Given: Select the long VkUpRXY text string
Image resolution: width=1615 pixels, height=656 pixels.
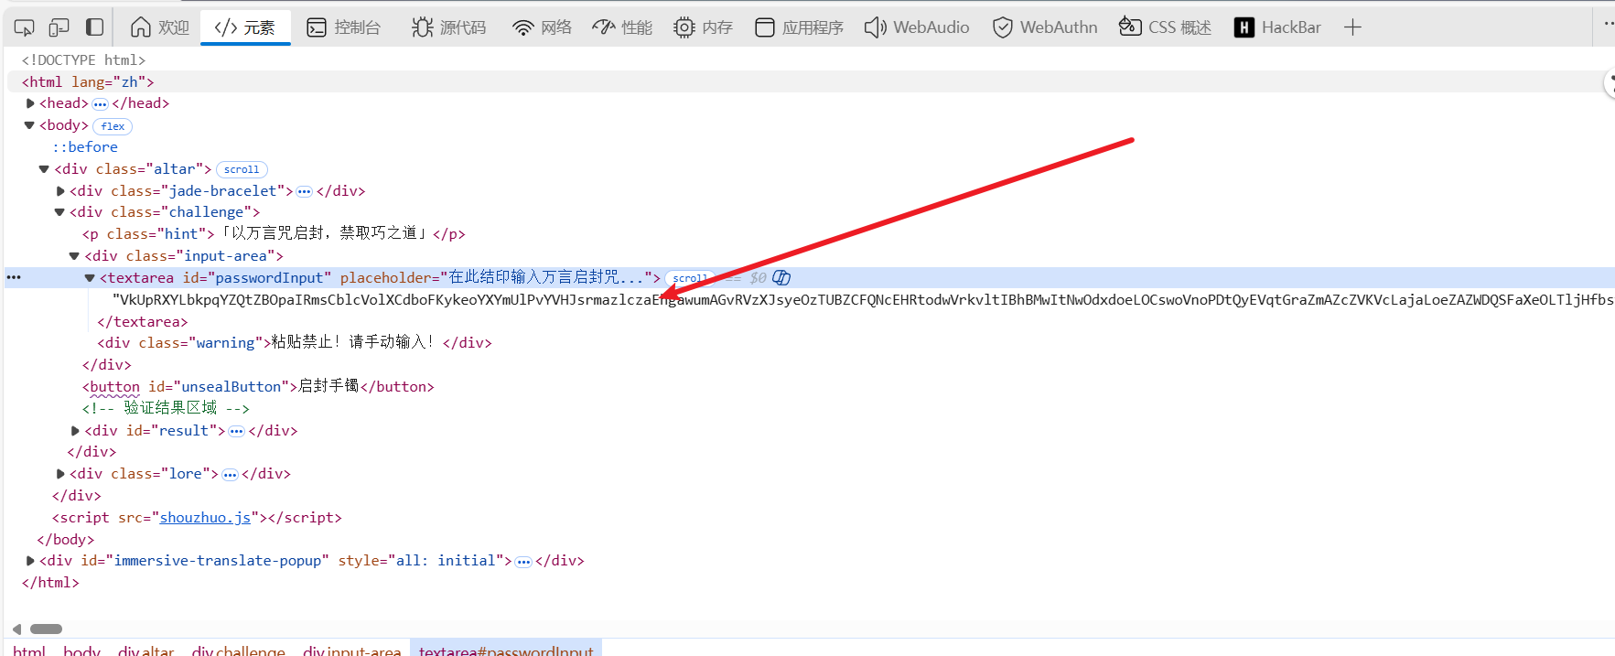Looking at the screenshot, I should point(863,300).
